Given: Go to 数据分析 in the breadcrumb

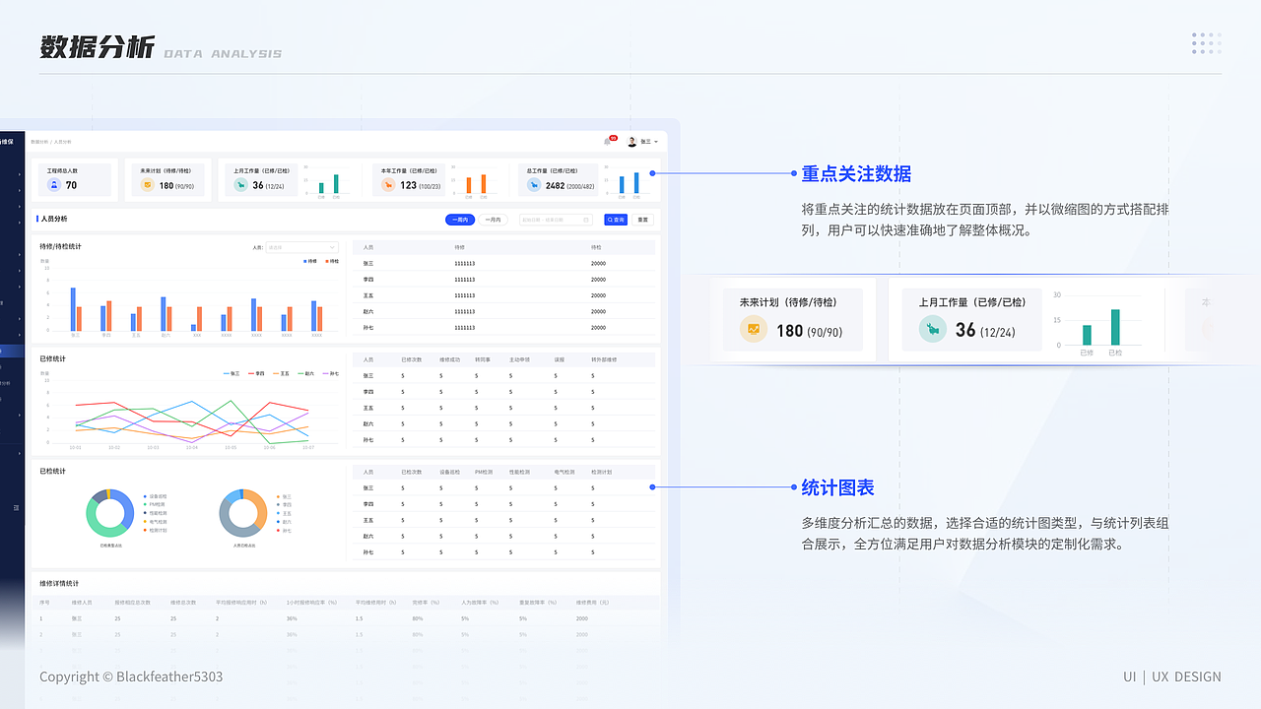Looking at the screenshot, I should [x=38, y=142].
